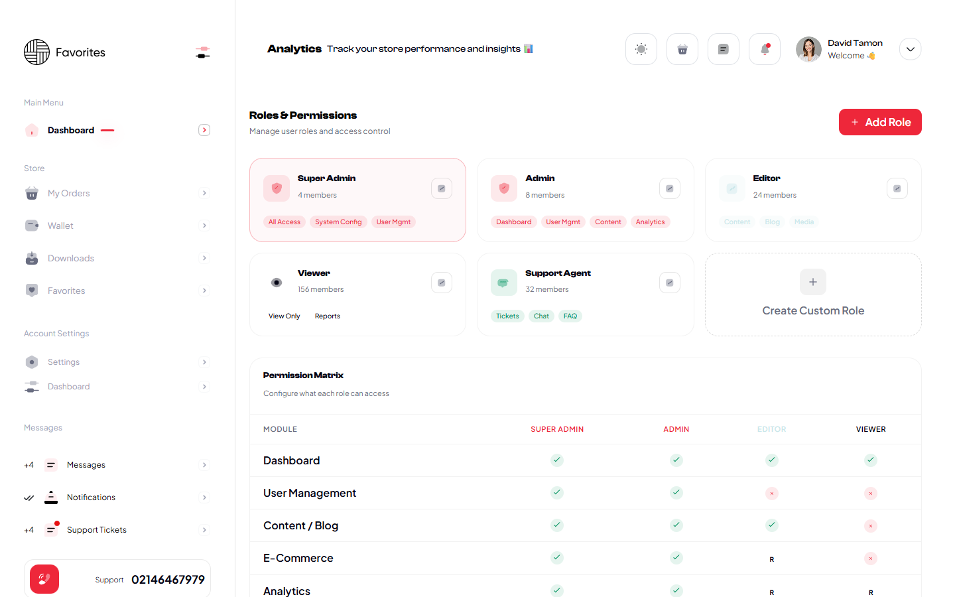Click the Add Role button
Image resolution: width=955 pixels, height=597 pixels.
coord(879,122)
